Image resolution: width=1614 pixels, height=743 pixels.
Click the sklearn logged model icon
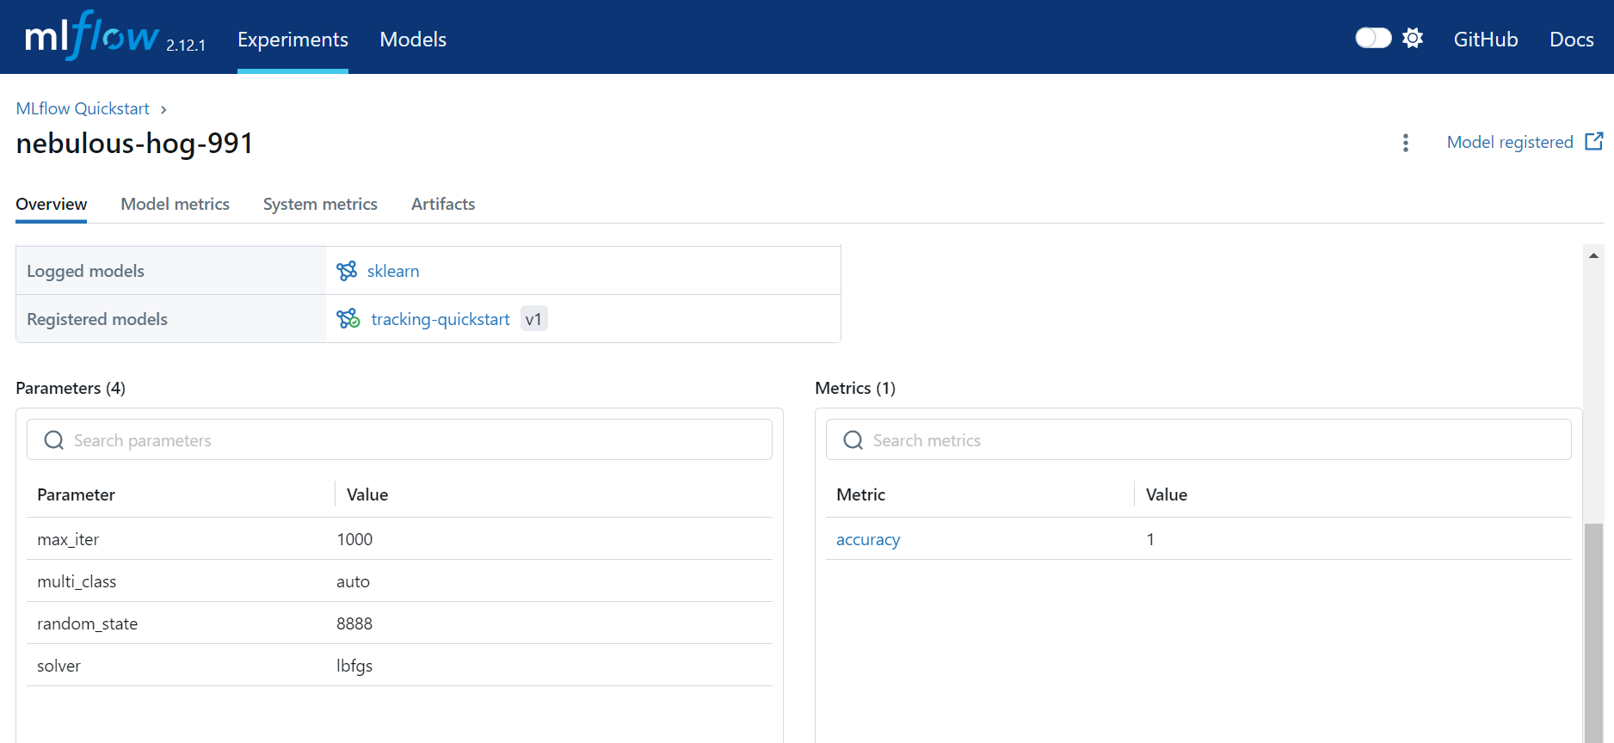[347, 271]
